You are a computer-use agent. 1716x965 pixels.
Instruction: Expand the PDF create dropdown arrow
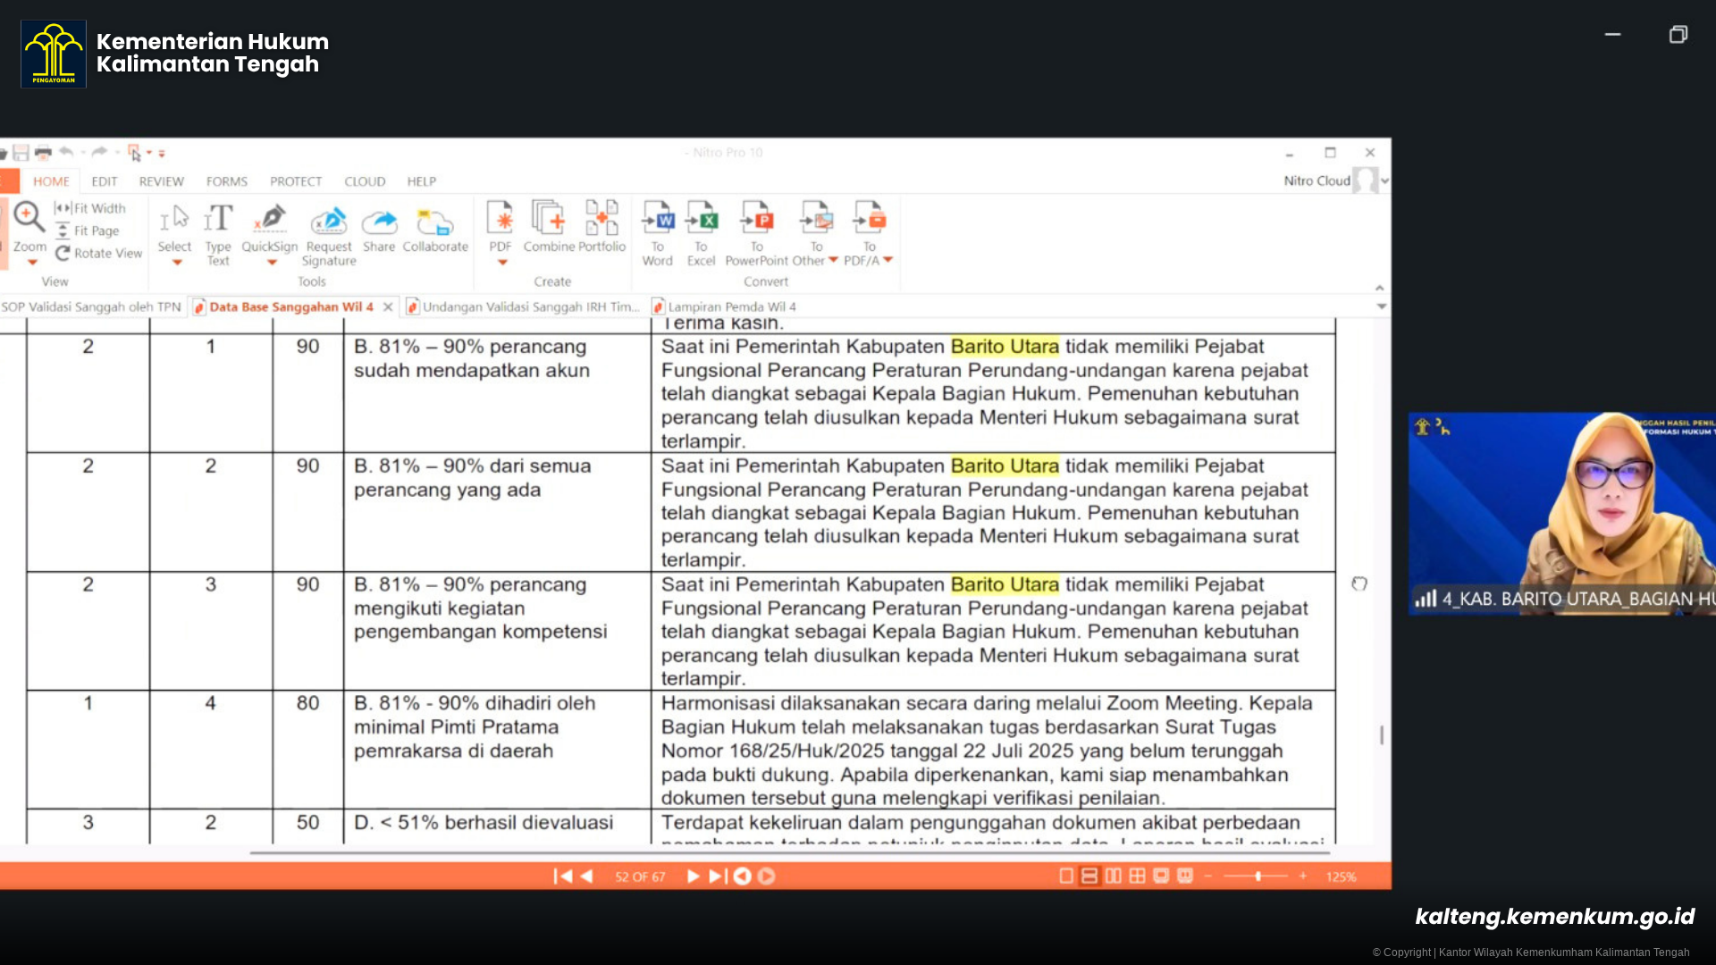click(x=502, y=263)
